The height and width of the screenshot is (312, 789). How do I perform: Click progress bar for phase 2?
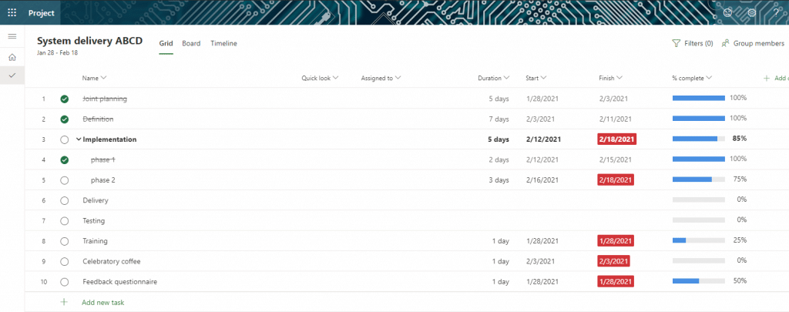coord(698,180)
